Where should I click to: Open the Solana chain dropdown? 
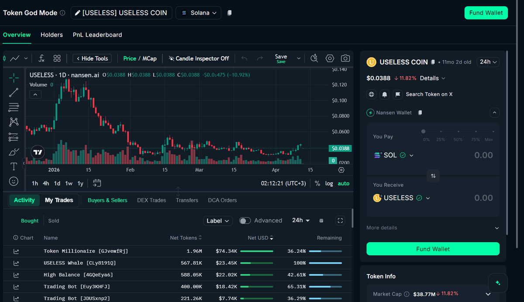[198, 13]
